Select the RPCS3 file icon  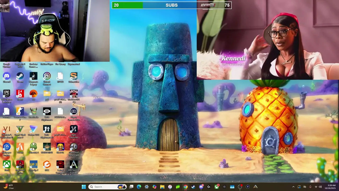[60, 78]
